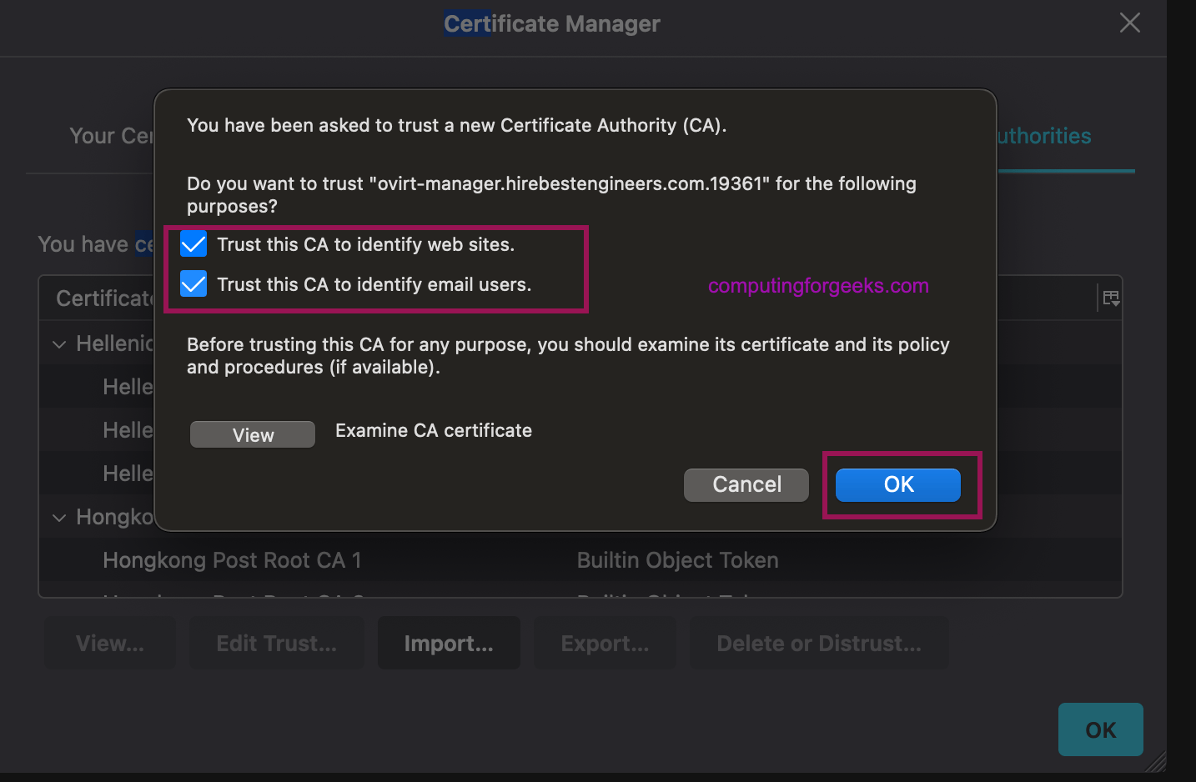Click the Delete or Distrust… button
This screenshot has width=1196, height=782.
(x=818, y=643)
